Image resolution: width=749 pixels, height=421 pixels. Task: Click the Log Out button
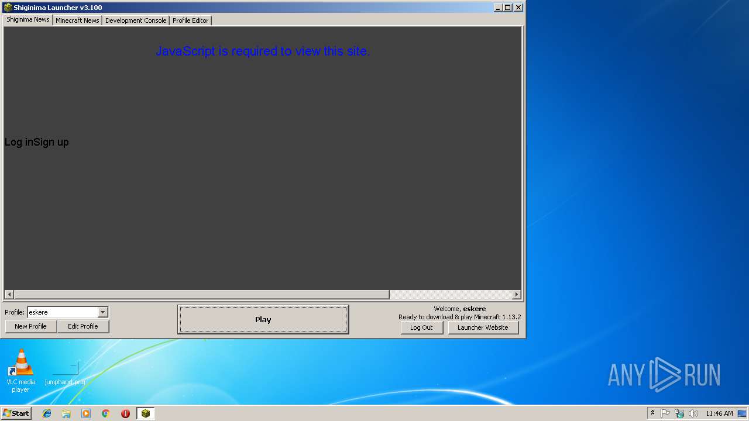coord(421,327)
